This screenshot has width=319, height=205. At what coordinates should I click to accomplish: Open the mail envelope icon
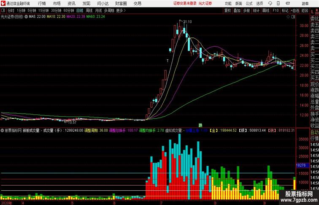coord(288,3)
